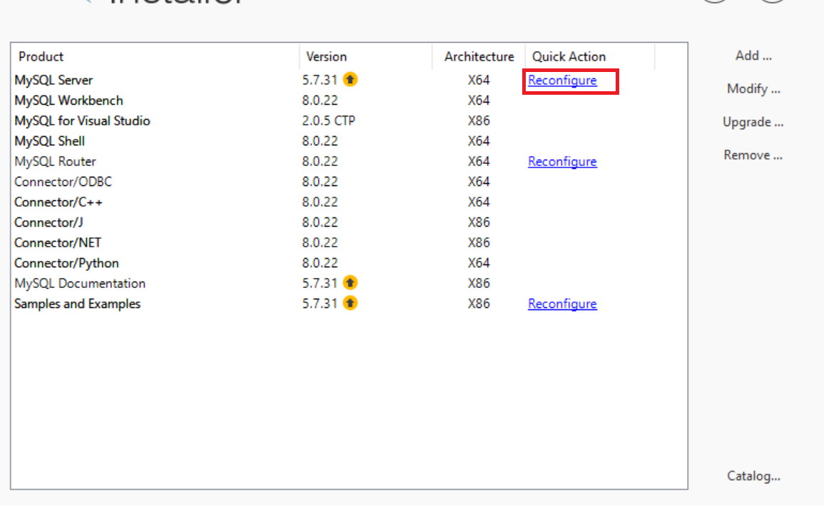Select the Connector/NET row
824x506 pixels.
[x=349, y=242]
